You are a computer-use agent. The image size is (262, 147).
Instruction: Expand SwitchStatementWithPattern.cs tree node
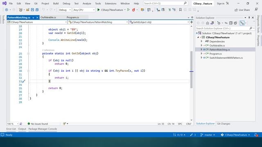pyautogui.click(x=201, y=58)
